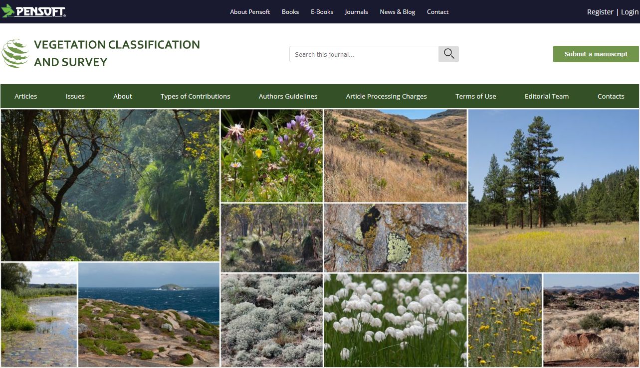The image size is (640, 368).
Task: Click the rocky coast with island photo
Action: (149, 315)
